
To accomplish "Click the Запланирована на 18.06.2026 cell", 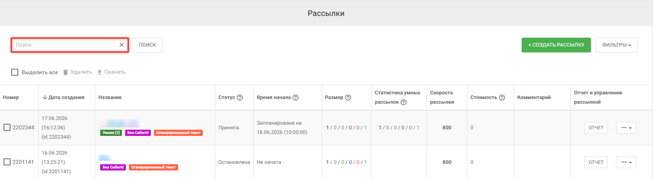I will point(282,128).
